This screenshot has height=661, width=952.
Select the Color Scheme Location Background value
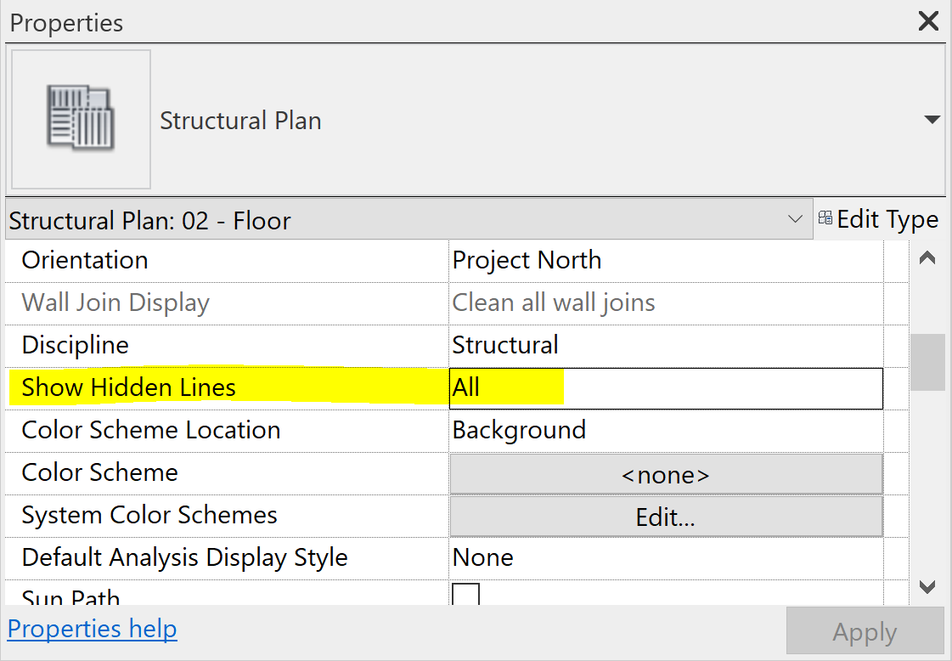(x=519, y=430)
